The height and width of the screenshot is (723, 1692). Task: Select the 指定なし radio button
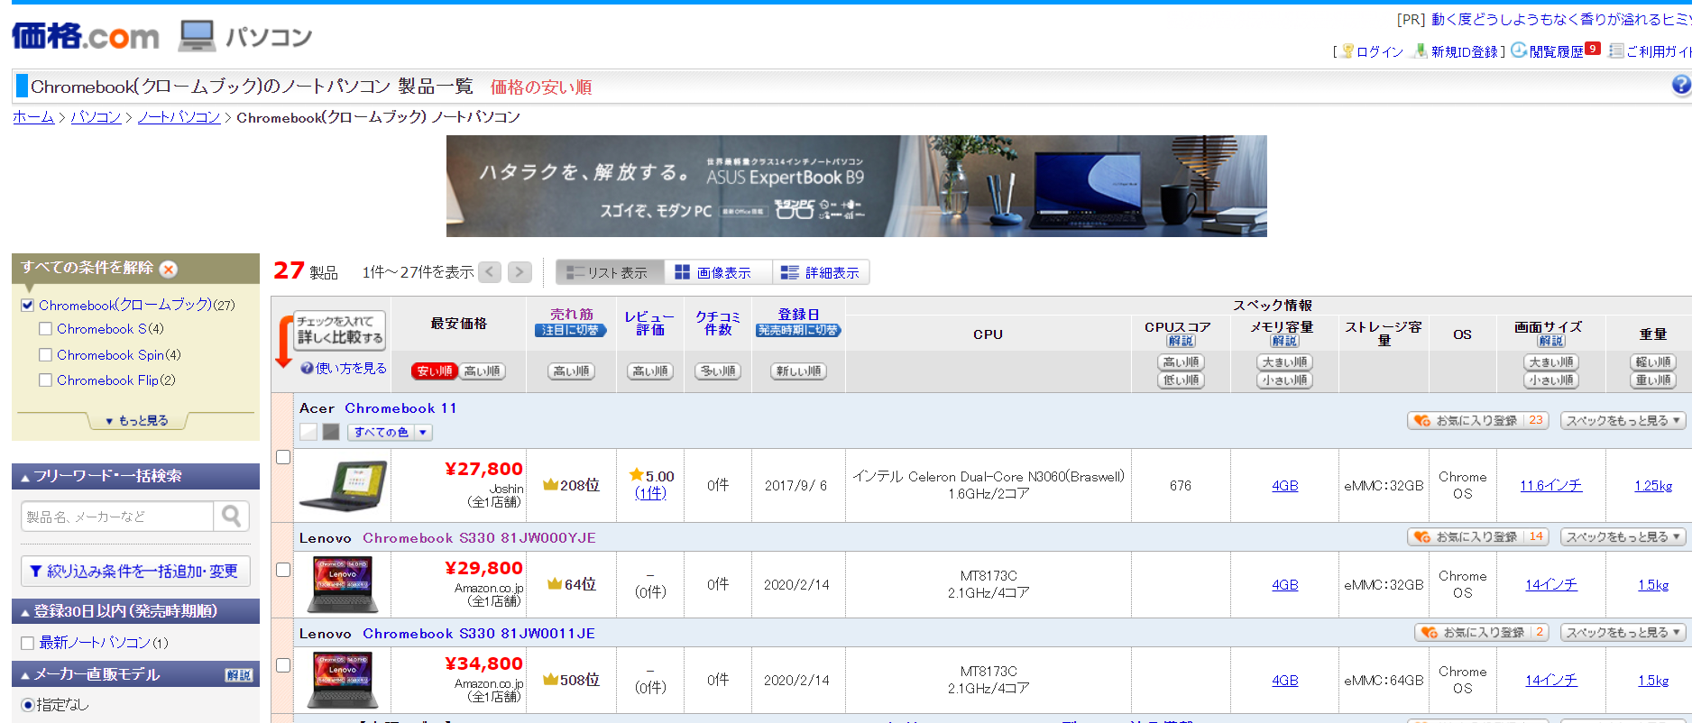tap(27, 705)
